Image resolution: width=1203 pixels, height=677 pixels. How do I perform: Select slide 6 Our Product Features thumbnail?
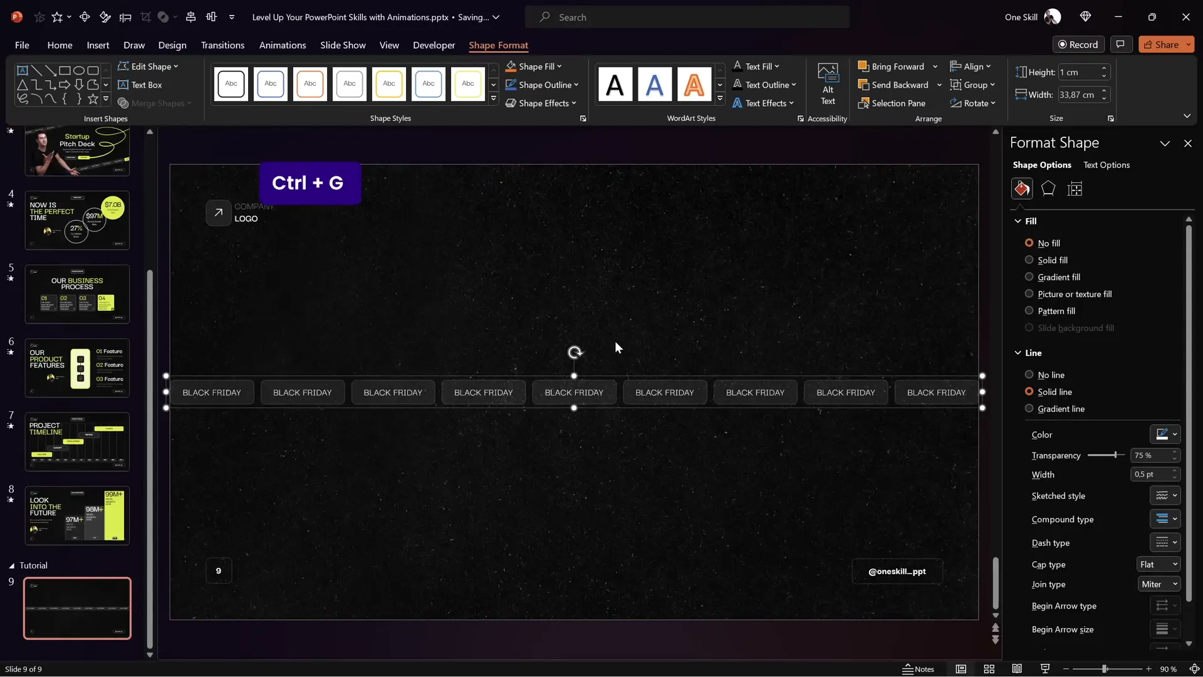tap(77, 368)
